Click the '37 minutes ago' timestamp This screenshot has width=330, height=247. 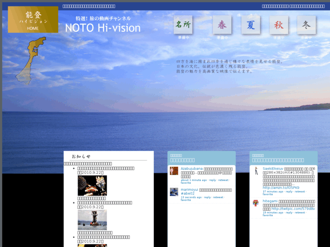click(273, 192)
